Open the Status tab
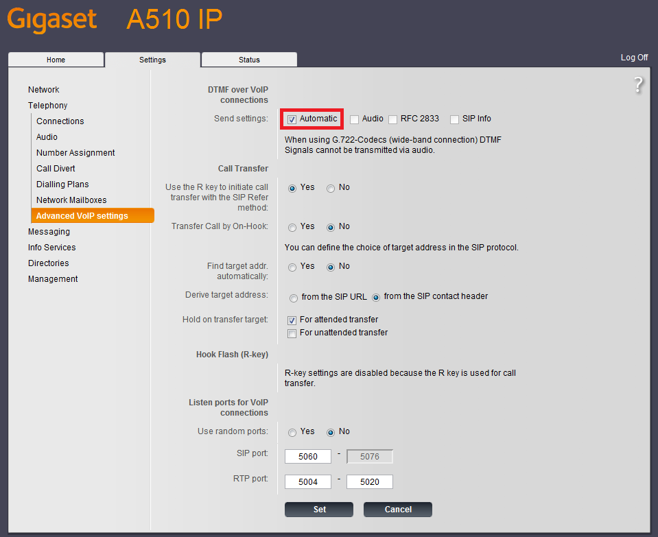The image size is (658, 537). tap(249, 60)
